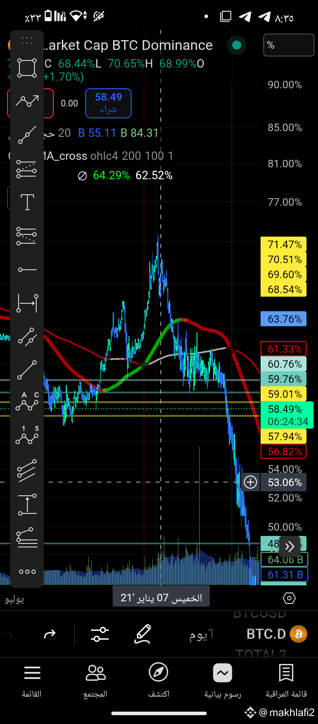Tap the 56.82% red outlined price label
Viewport: 318px width, 724px height.
click(x=284, y=452)
